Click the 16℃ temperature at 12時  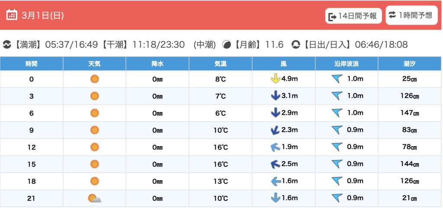click(221, 147)
